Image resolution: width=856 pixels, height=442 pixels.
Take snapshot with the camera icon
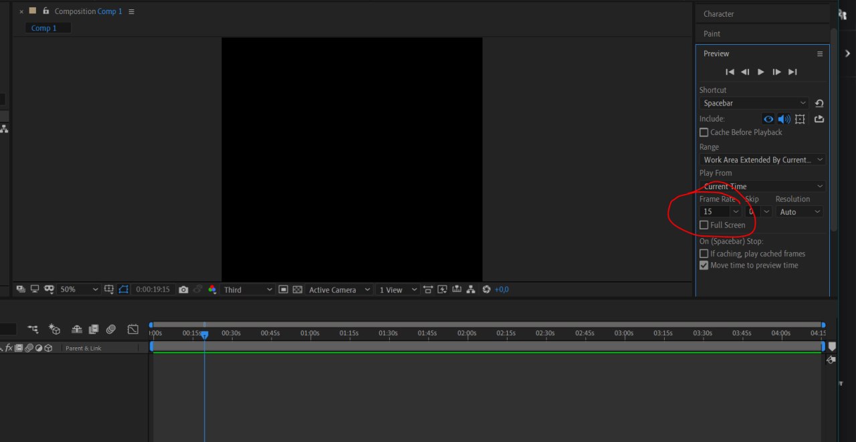(183, 290)
